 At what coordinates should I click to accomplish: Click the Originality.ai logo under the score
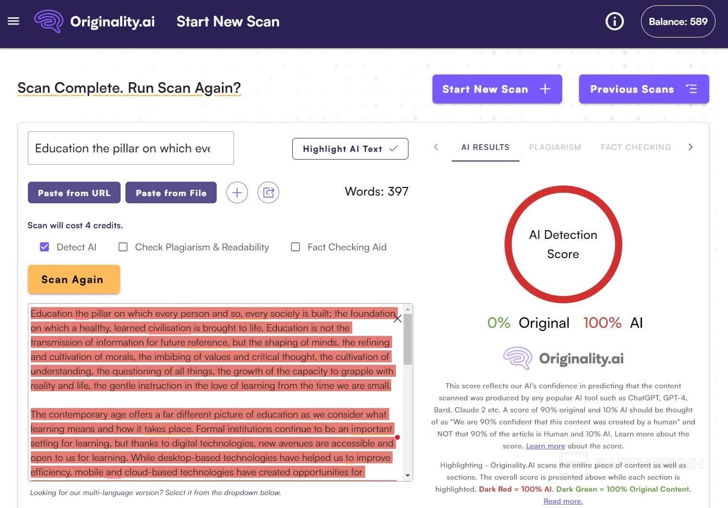563,359
